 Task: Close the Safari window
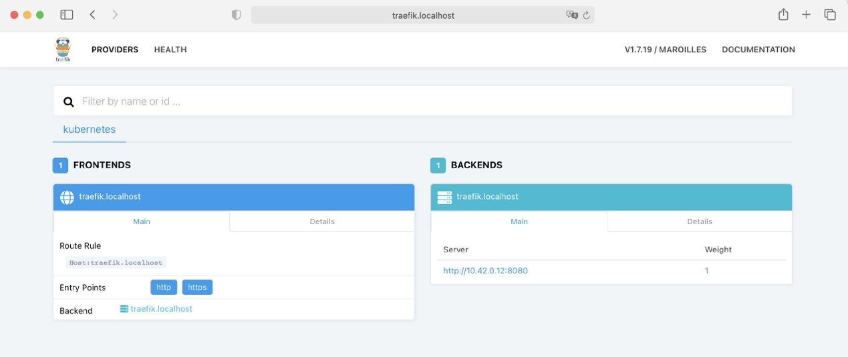point(14,15)
